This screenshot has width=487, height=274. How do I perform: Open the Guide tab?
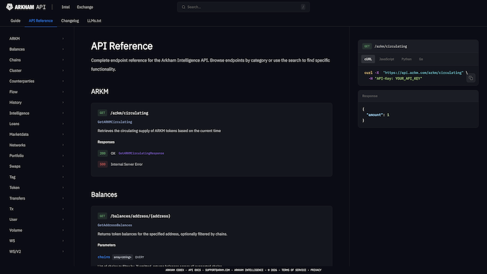pos(15,21)
